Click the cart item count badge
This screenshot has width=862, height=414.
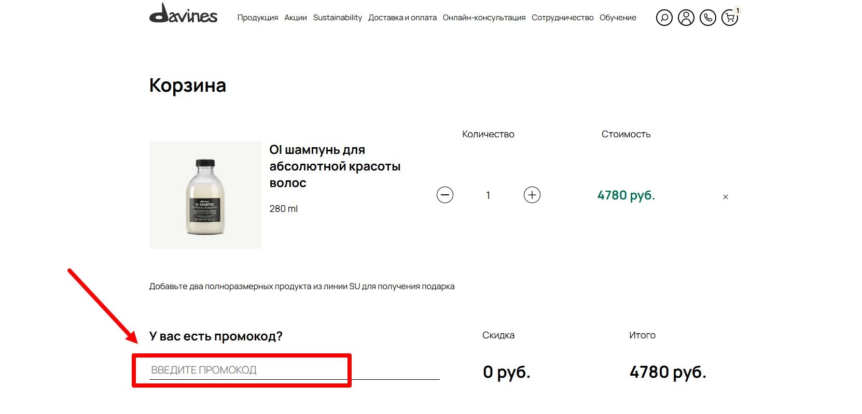(x=738, y=10)
